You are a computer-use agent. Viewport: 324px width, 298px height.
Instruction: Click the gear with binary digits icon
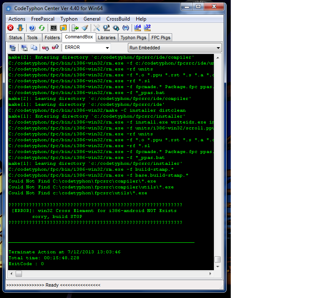[106, 28]
